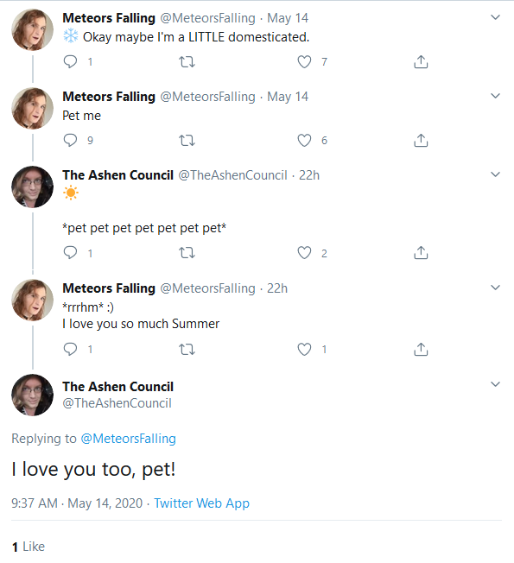
Task: Like the '*pet pet pet' reply tweet
Action: [304, 253]
